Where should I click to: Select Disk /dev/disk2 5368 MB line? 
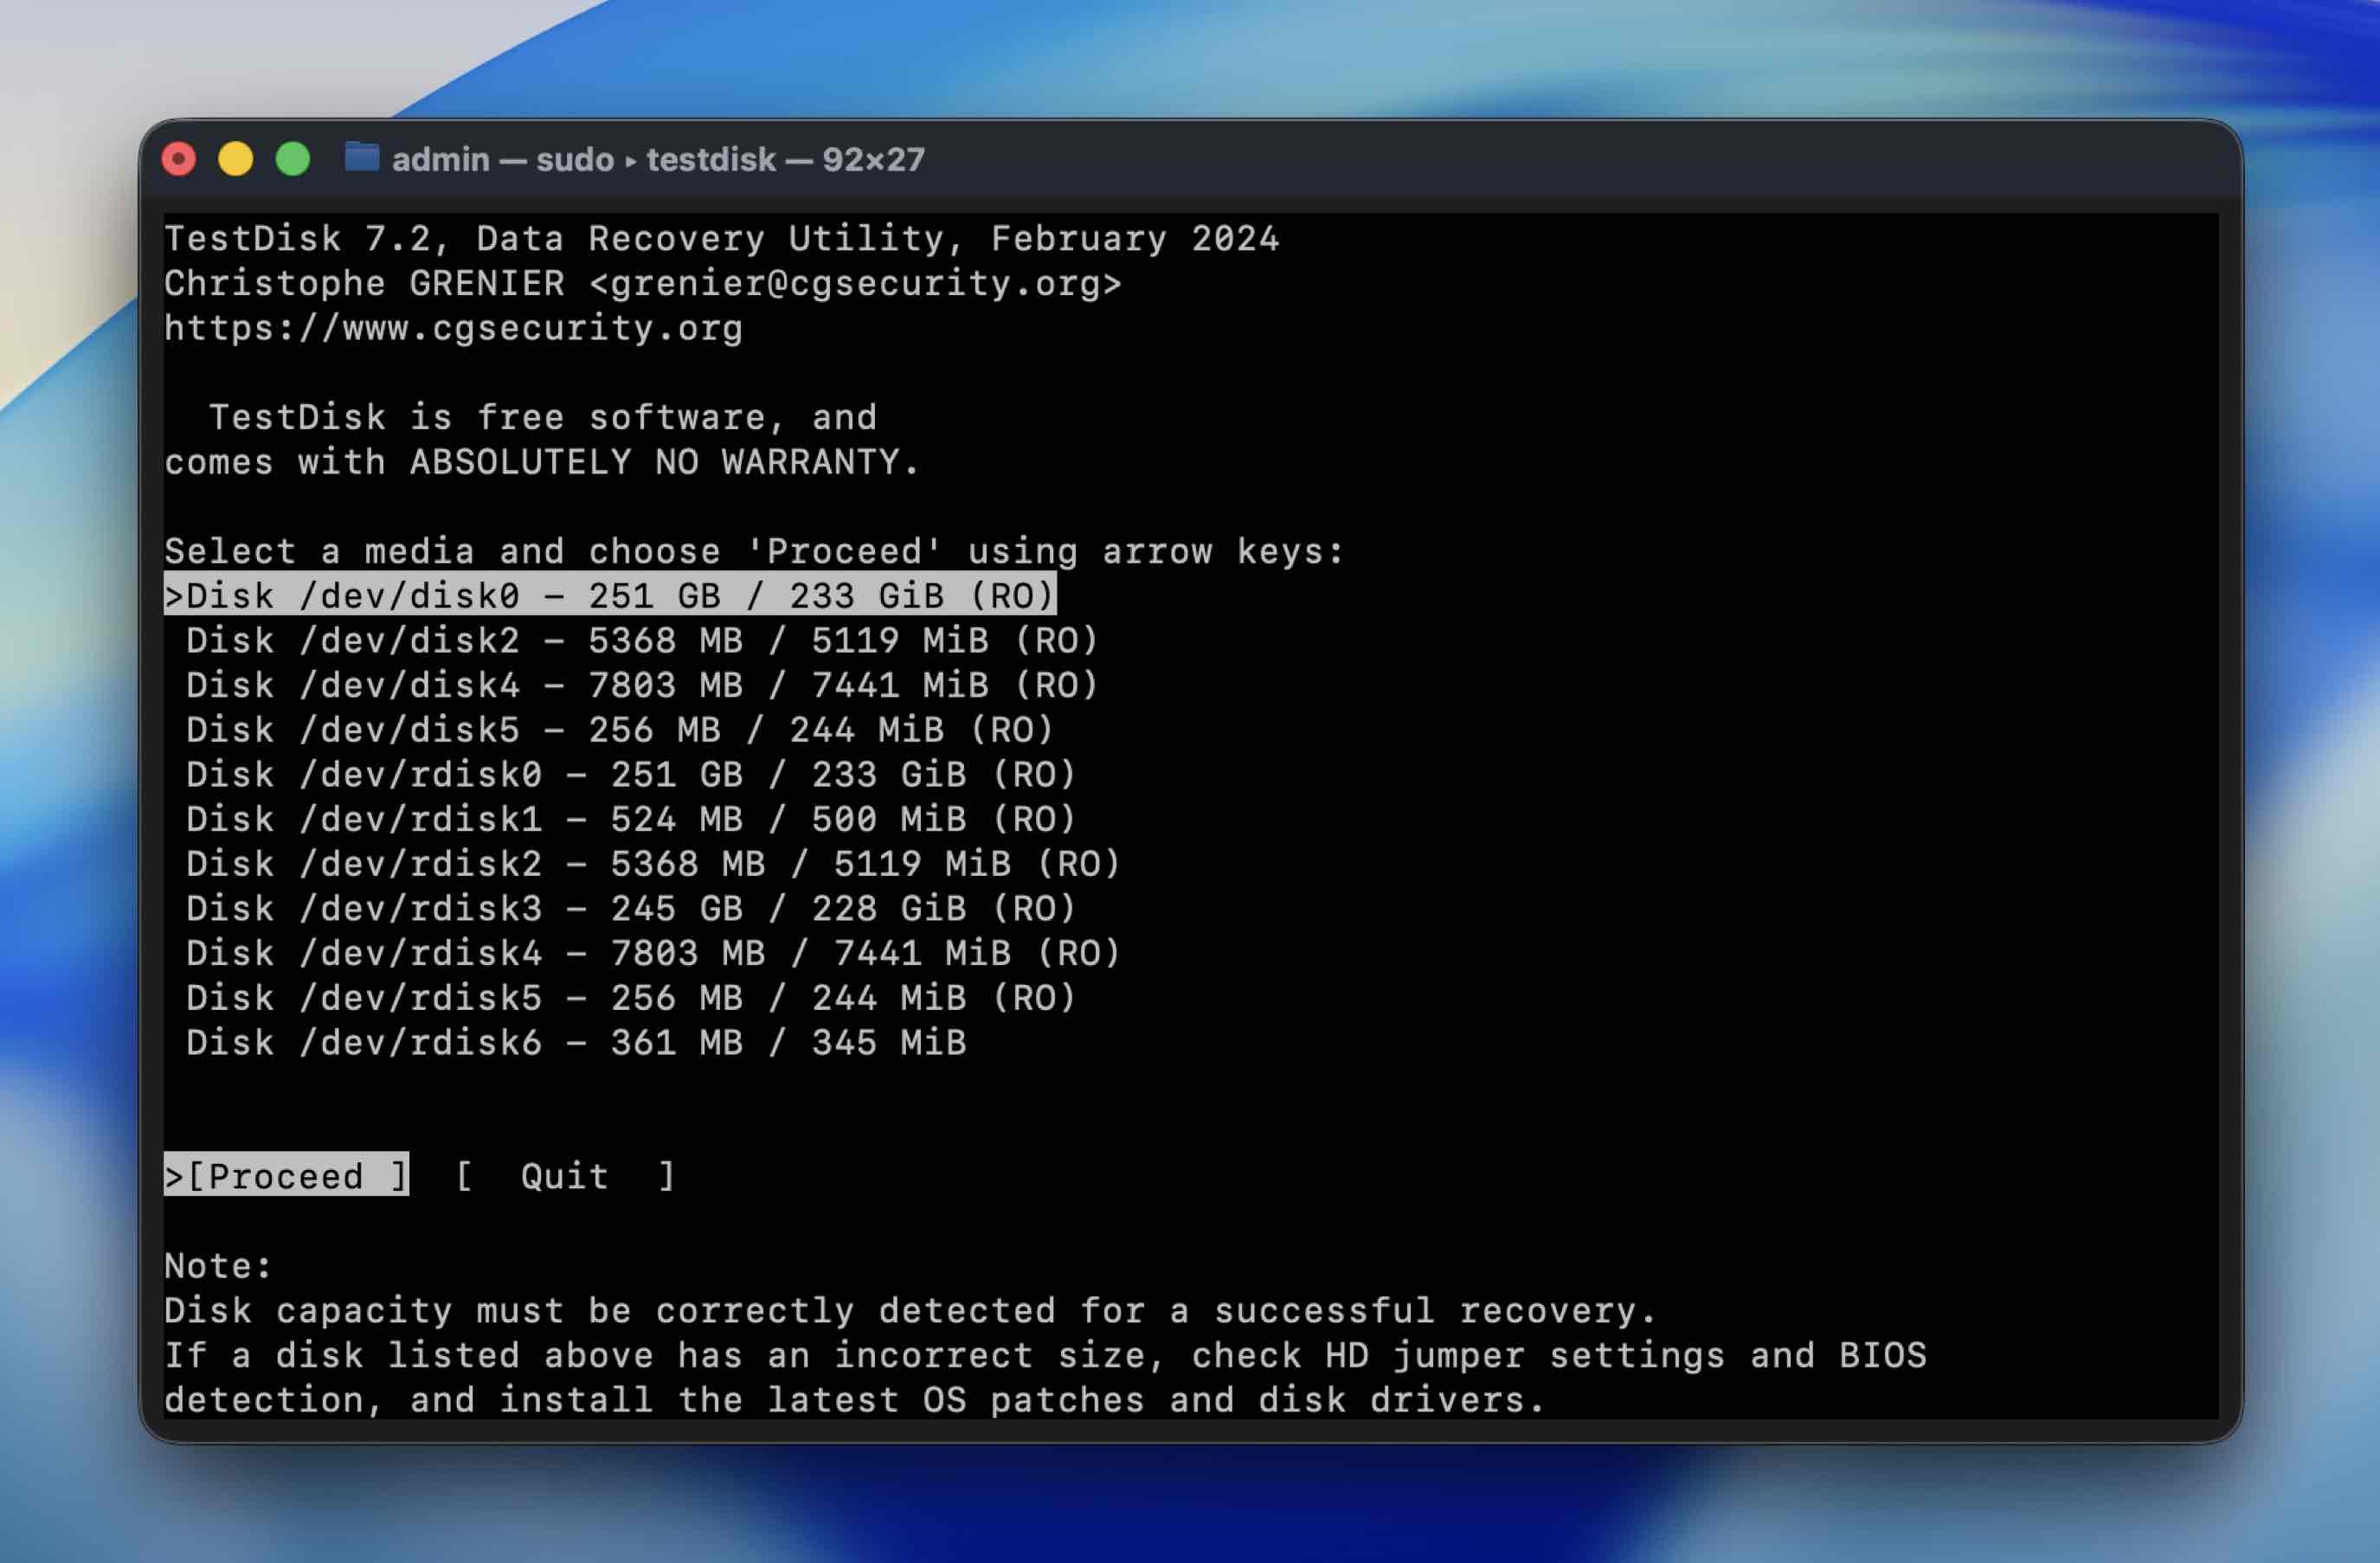(x=642, y=641)
